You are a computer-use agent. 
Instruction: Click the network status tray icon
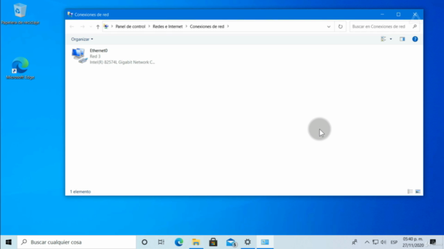click(375, 242)
